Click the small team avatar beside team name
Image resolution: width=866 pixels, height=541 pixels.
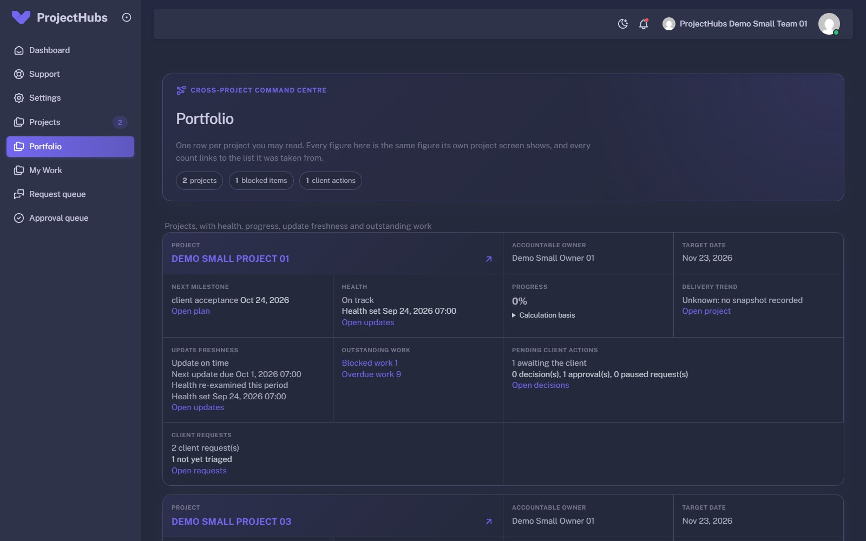(x=669, y=24)
